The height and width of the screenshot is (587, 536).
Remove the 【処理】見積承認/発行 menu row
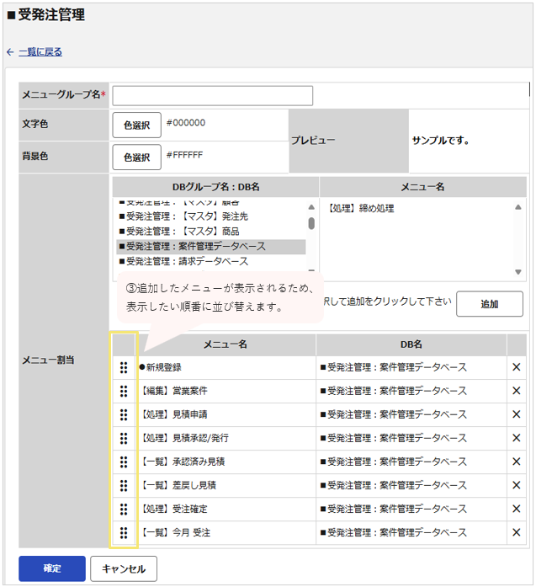[516, 438]
